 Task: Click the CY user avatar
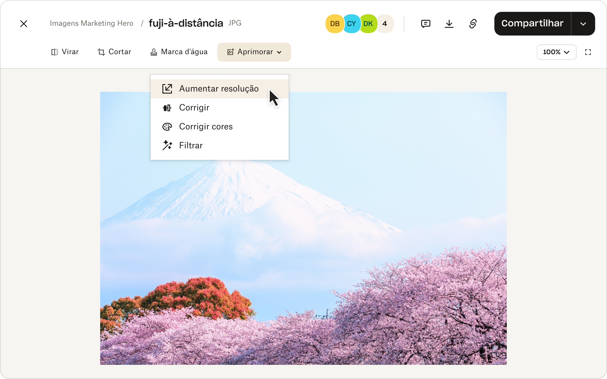point(352,24)
